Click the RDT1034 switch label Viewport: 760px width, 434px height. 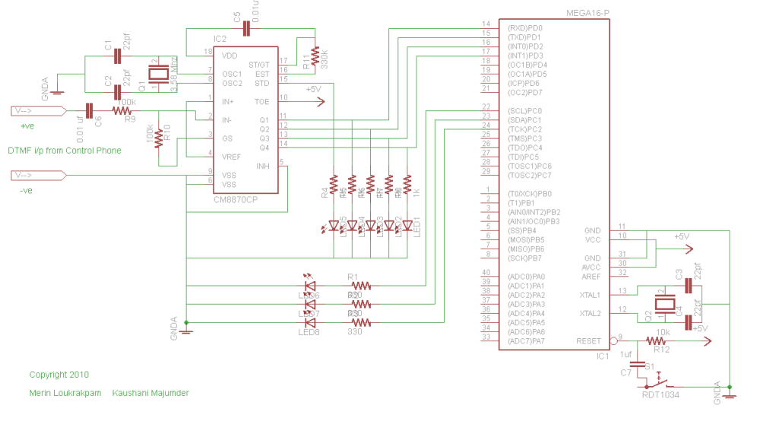point(660,394)
